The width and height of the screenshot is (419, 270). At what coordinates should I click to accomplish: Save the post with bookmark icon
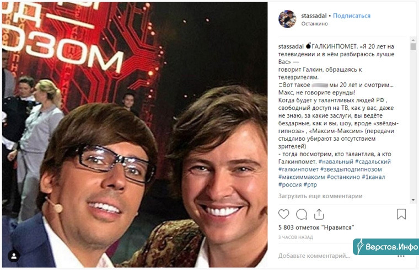[x=401, y=214]
